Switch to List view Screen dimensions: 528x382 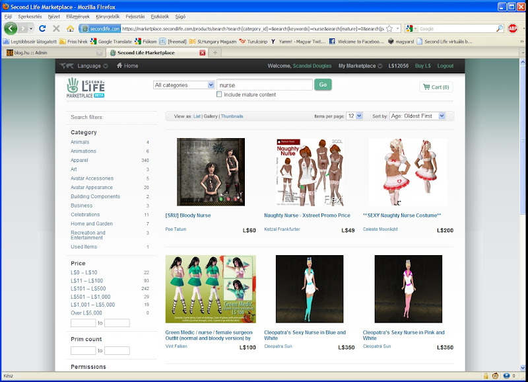(x=197, y=116)
